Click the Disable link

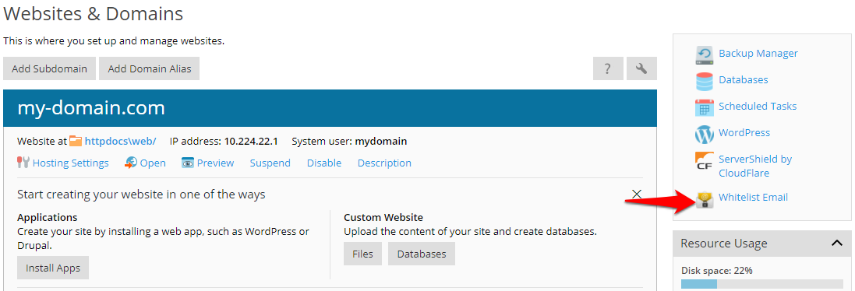click(324, 163)
